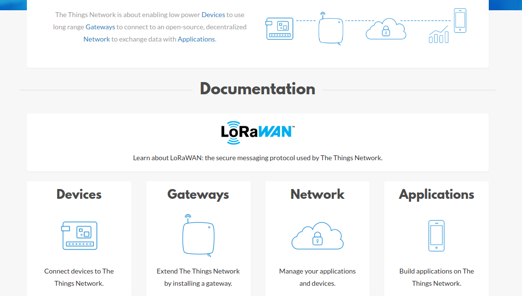Click the device board icon in top diagram
Screen dimensions: 522x296
279,29
